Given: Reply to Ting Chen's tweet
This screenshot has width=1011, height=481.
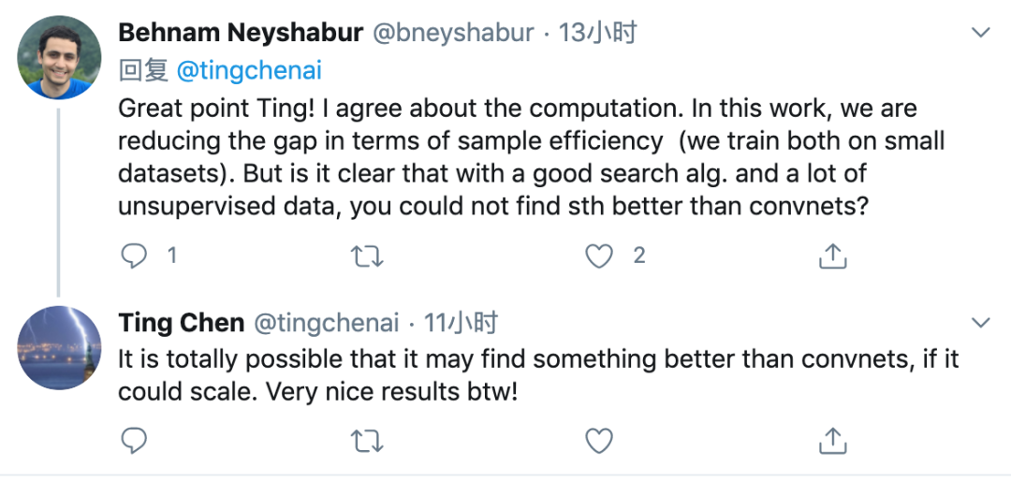Looking at the screenshot, I should 136,440.
